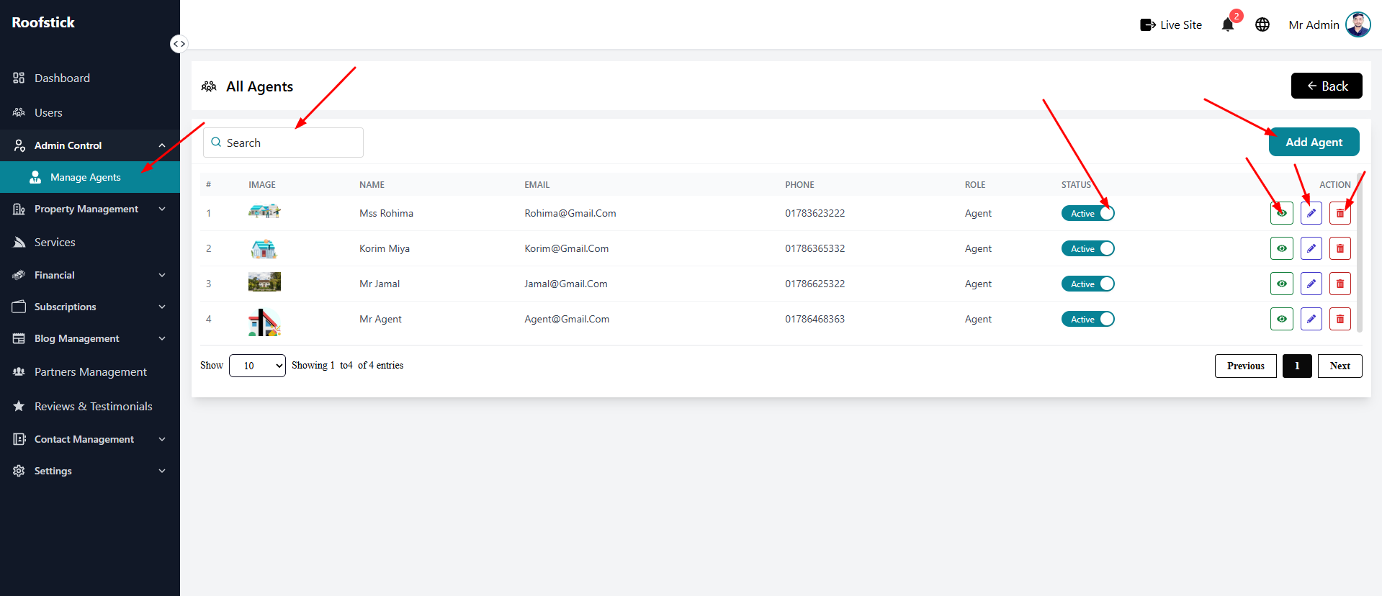Screen dimensions: 1382x596
Task: View details for Mss Rohima
Action: [x=1282, y=213]
